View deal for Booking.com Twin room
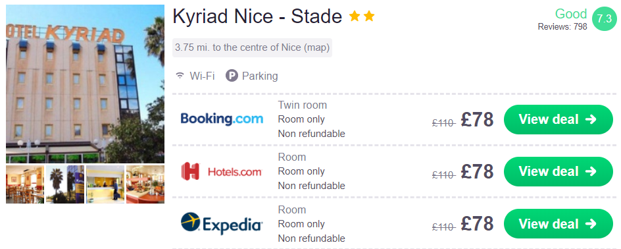This screenshot has height=249, width=621. point(559,119)
